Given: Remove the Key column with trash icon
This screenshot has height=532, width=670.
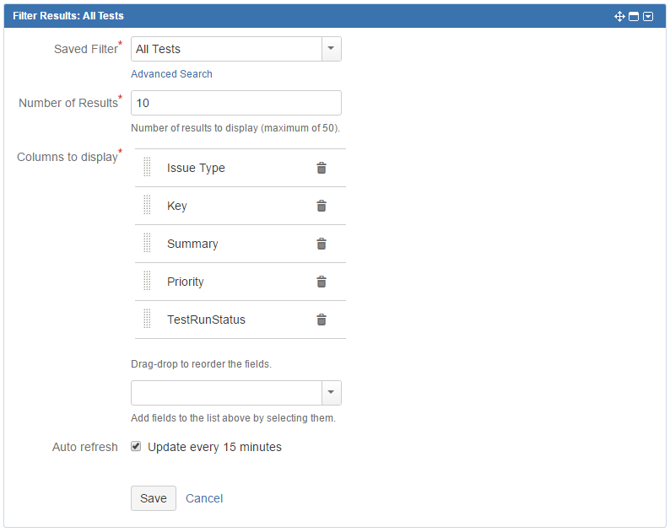Looking at the screenshot, I should [x=321, y=207].
